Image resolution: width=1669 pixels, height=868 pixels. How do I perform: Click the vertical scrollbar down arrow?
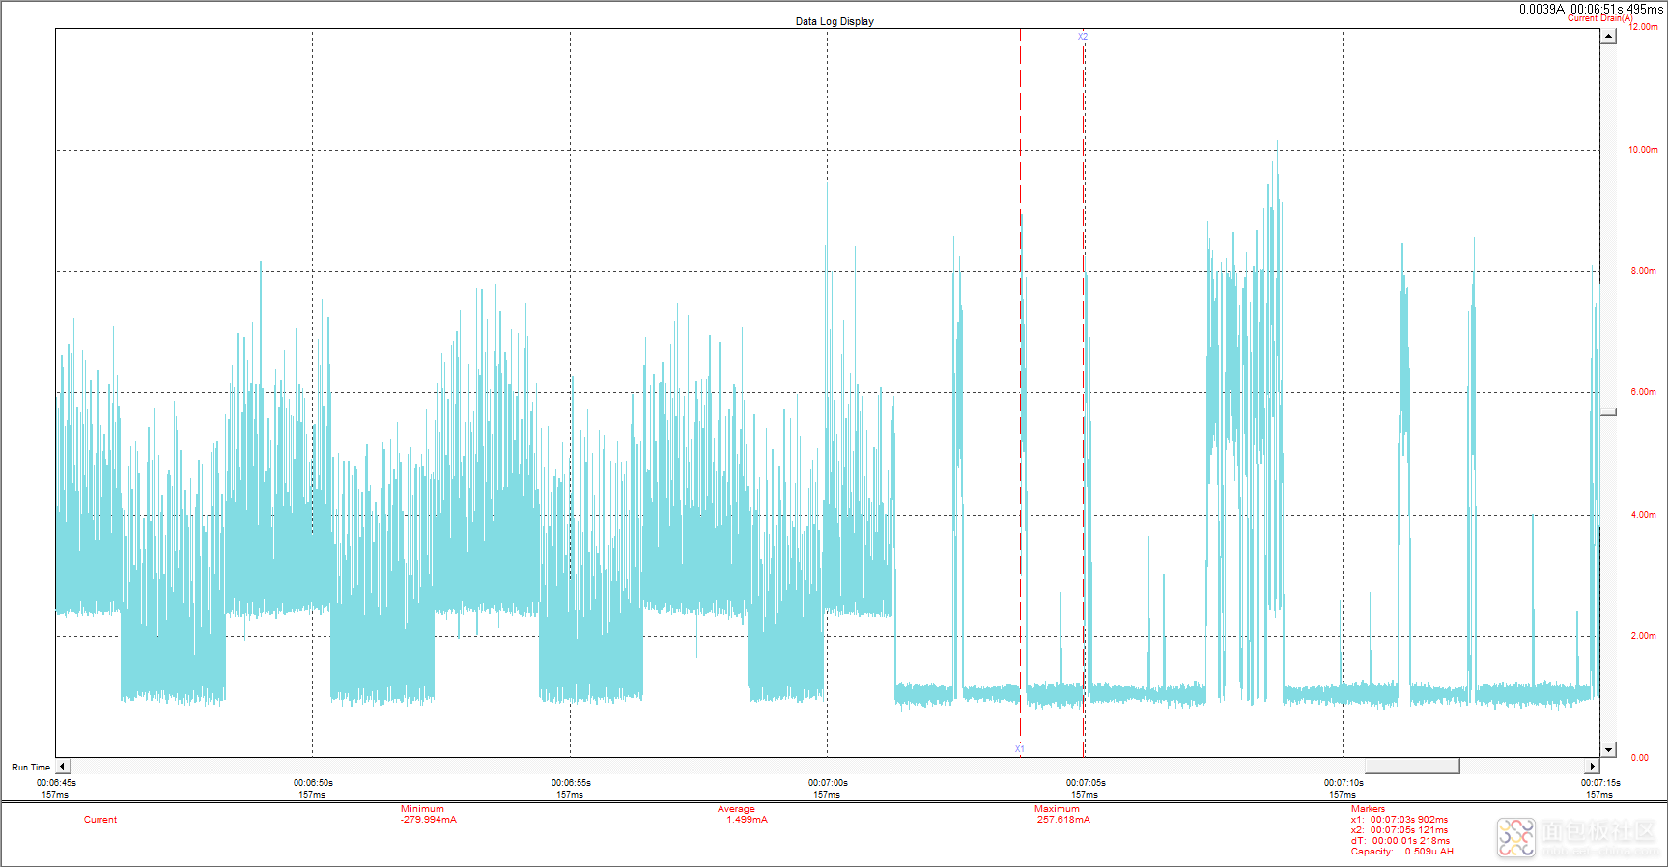[1608, 749]
